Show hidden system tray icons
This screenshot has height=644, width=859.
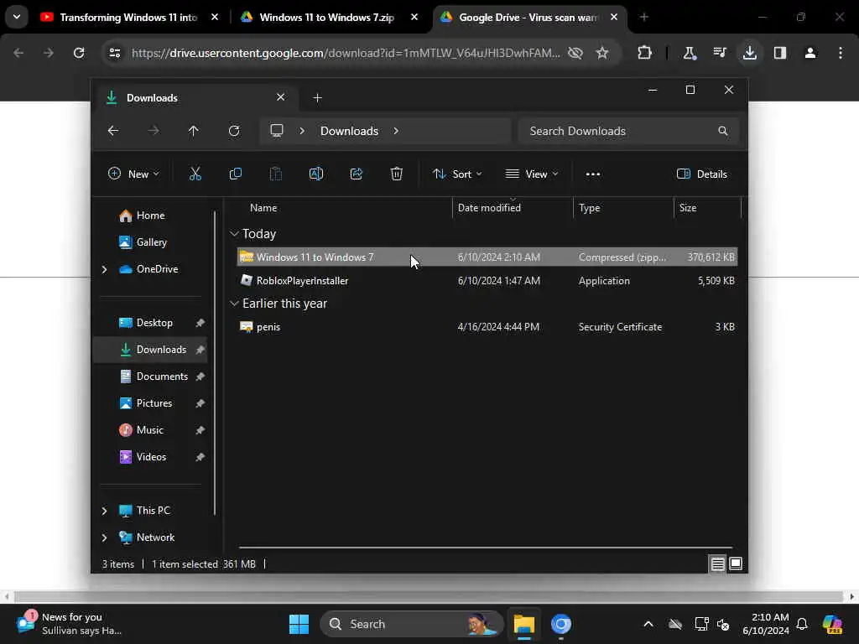point(648,624)
